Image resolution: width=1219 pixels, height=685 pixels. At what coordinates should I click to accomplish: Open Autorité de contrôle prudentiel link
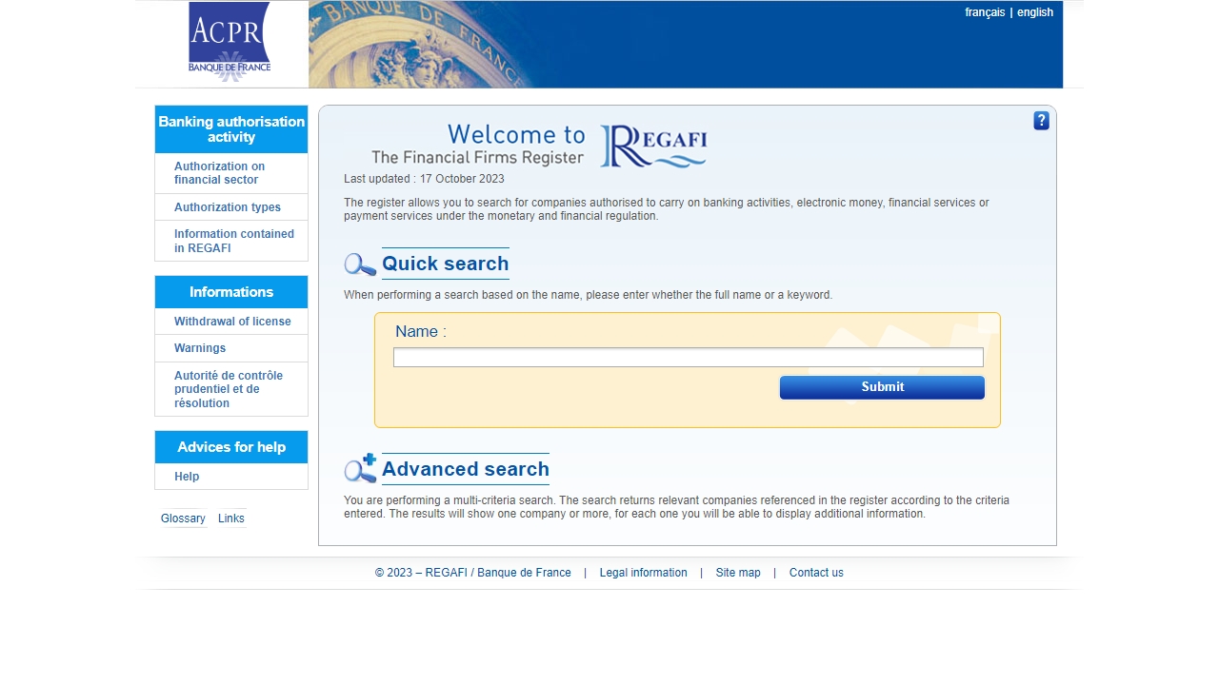(x=229, y=389)
